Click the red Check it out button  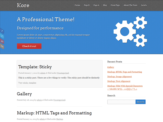29,46
